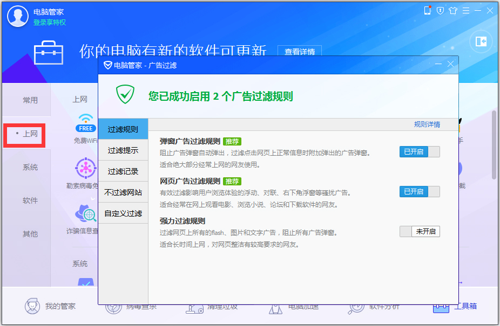Screen dimensions: 500x326
Task: Click the toolbox briefcase icon
Action: point(49,53)
